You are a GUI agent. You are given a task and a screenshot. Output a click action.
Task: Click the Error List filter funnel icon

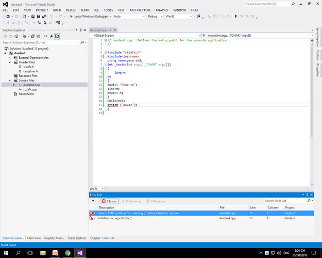click(x=93, y=201)
